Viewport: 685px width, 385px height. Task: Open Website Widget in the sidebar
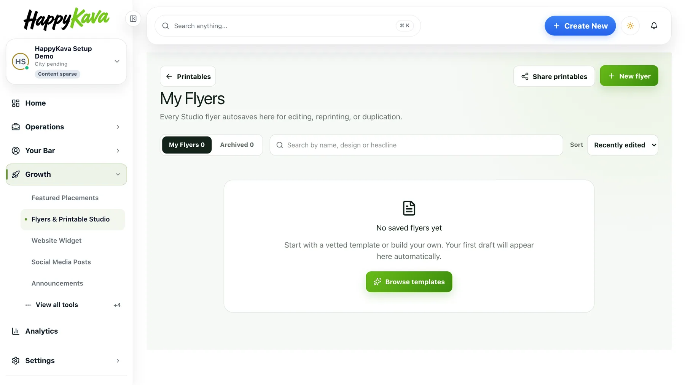tap(57, 241)
